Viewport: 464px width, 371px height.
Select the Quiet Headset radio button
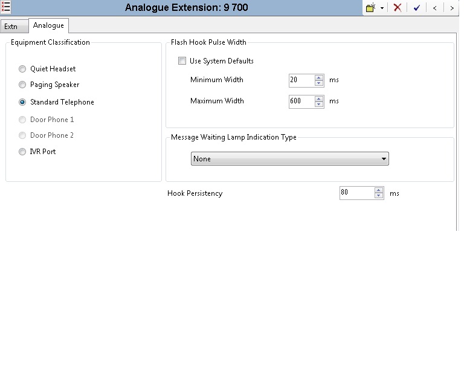coord(22,69)
